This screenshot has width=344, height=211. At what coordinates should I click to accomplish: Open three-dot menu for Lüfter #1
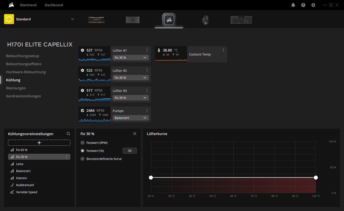tap(147, 50)
